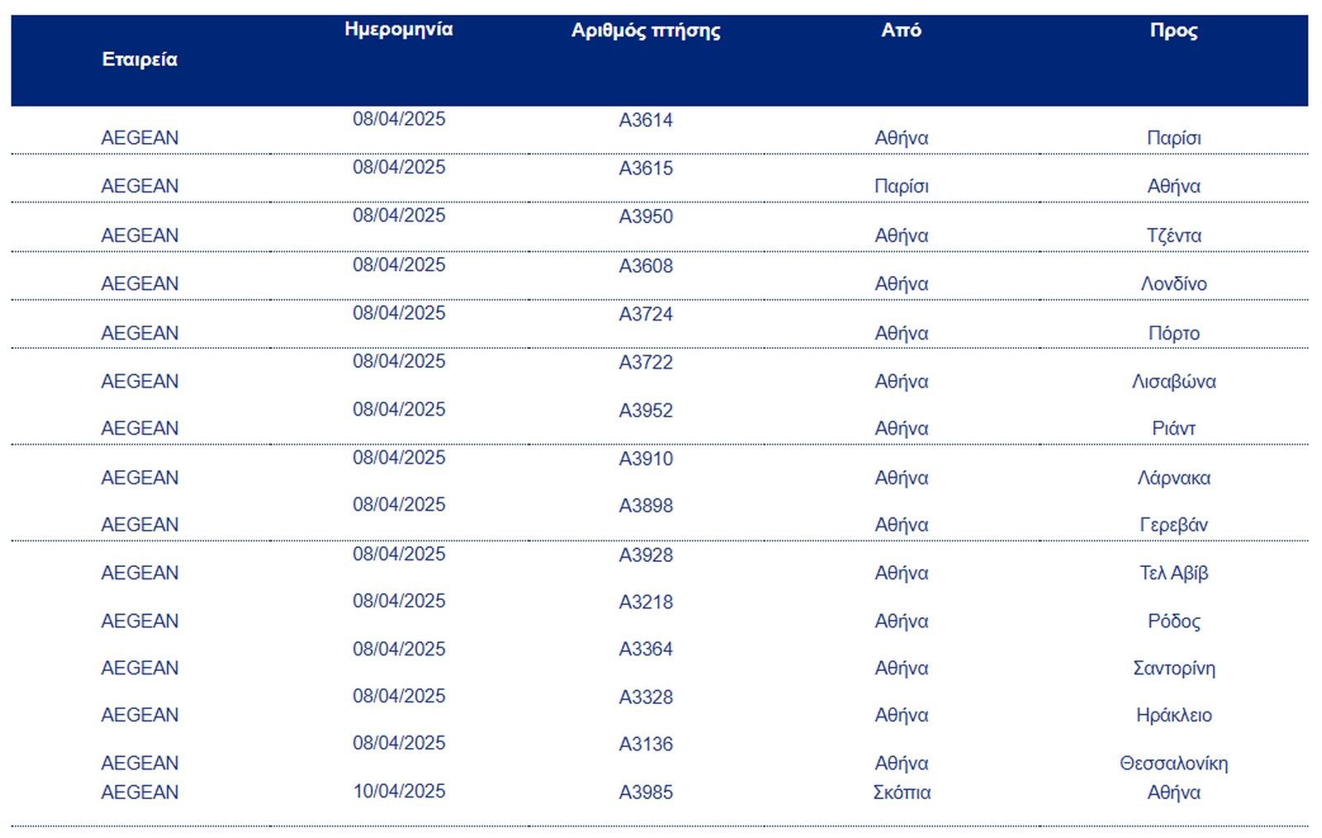
Task: Click the Αριθμός πτήσης column header
Action: 645,31
